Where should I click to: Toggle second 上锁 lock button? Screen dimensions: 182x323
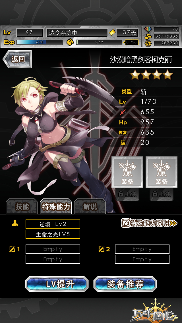pos(162,194)
